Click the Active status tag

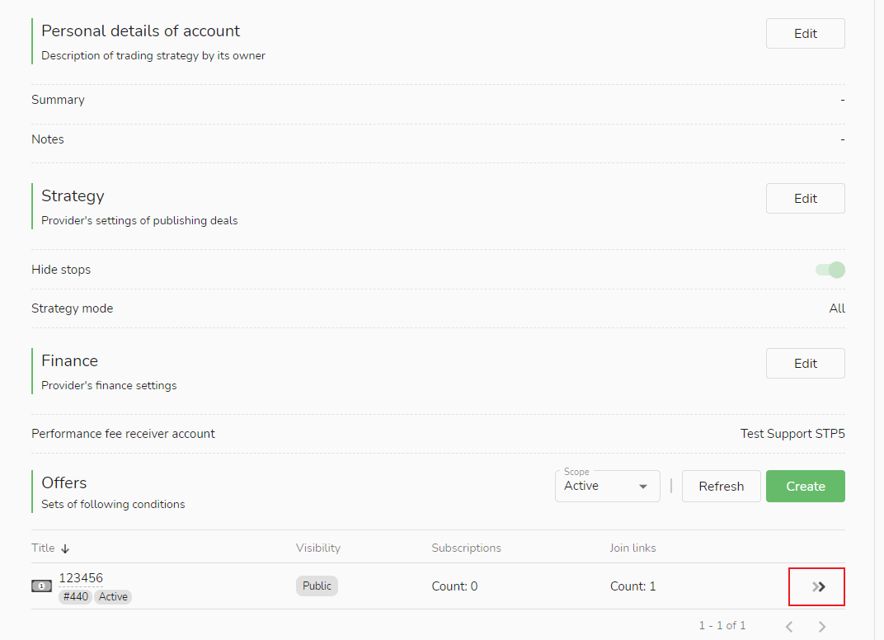click(113, 596)
